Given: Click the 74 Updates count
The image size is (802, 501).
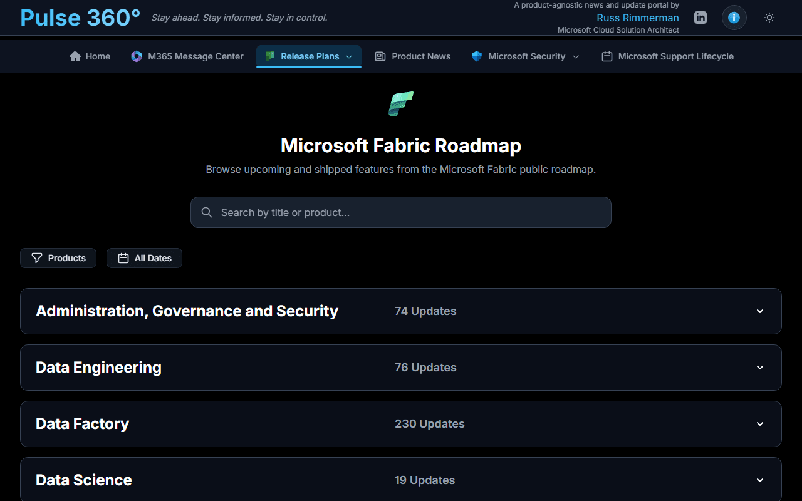Looking at the screenshot, I should (x=425, y=311).
